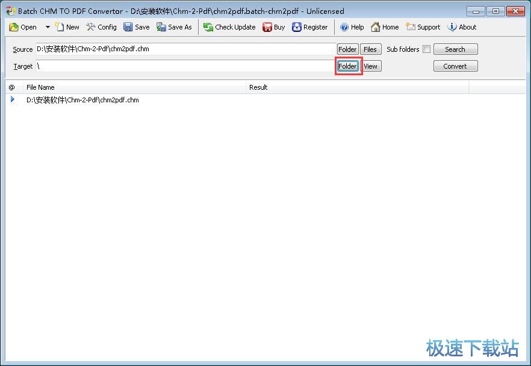Image resolution: width=531 pixels, height=366 pixels.
Task: Expand the chm2pdf.chm list entry
Action: point(13,100)
